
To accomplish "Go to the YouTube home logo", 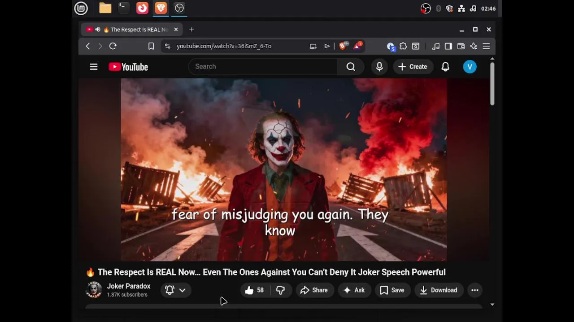I will click(x=128, y=67).
